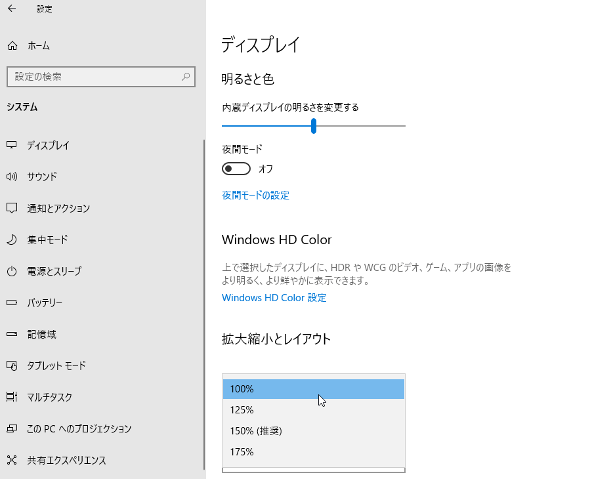Click the back arrow icon
The width and height of the screenshot is (613, 479).
coord(11,9)
